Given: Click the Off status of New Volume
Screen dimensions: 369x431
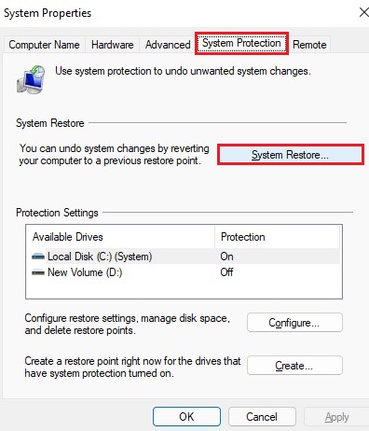Looking at the screenshot, I should [x=226, y=272].
